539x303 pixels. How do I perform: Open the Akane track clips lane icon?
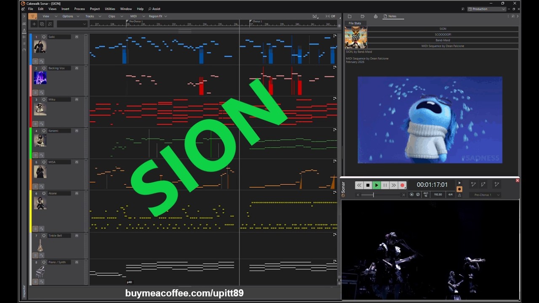tap(35, 229)
